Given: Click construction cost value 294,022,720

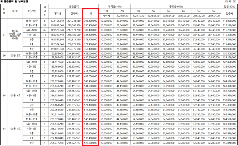Looking at the screenshot, I should (74, 143).
